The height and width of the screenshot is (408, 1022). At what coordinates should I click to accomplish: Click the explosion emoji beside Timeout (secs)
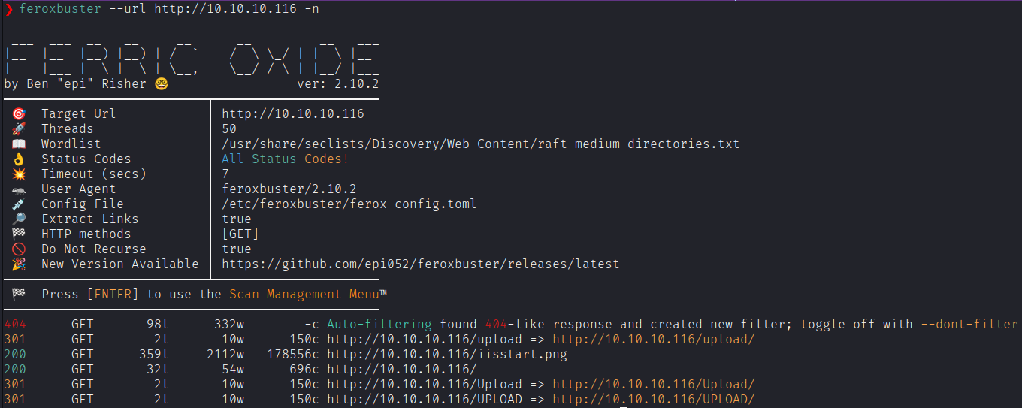19,174
